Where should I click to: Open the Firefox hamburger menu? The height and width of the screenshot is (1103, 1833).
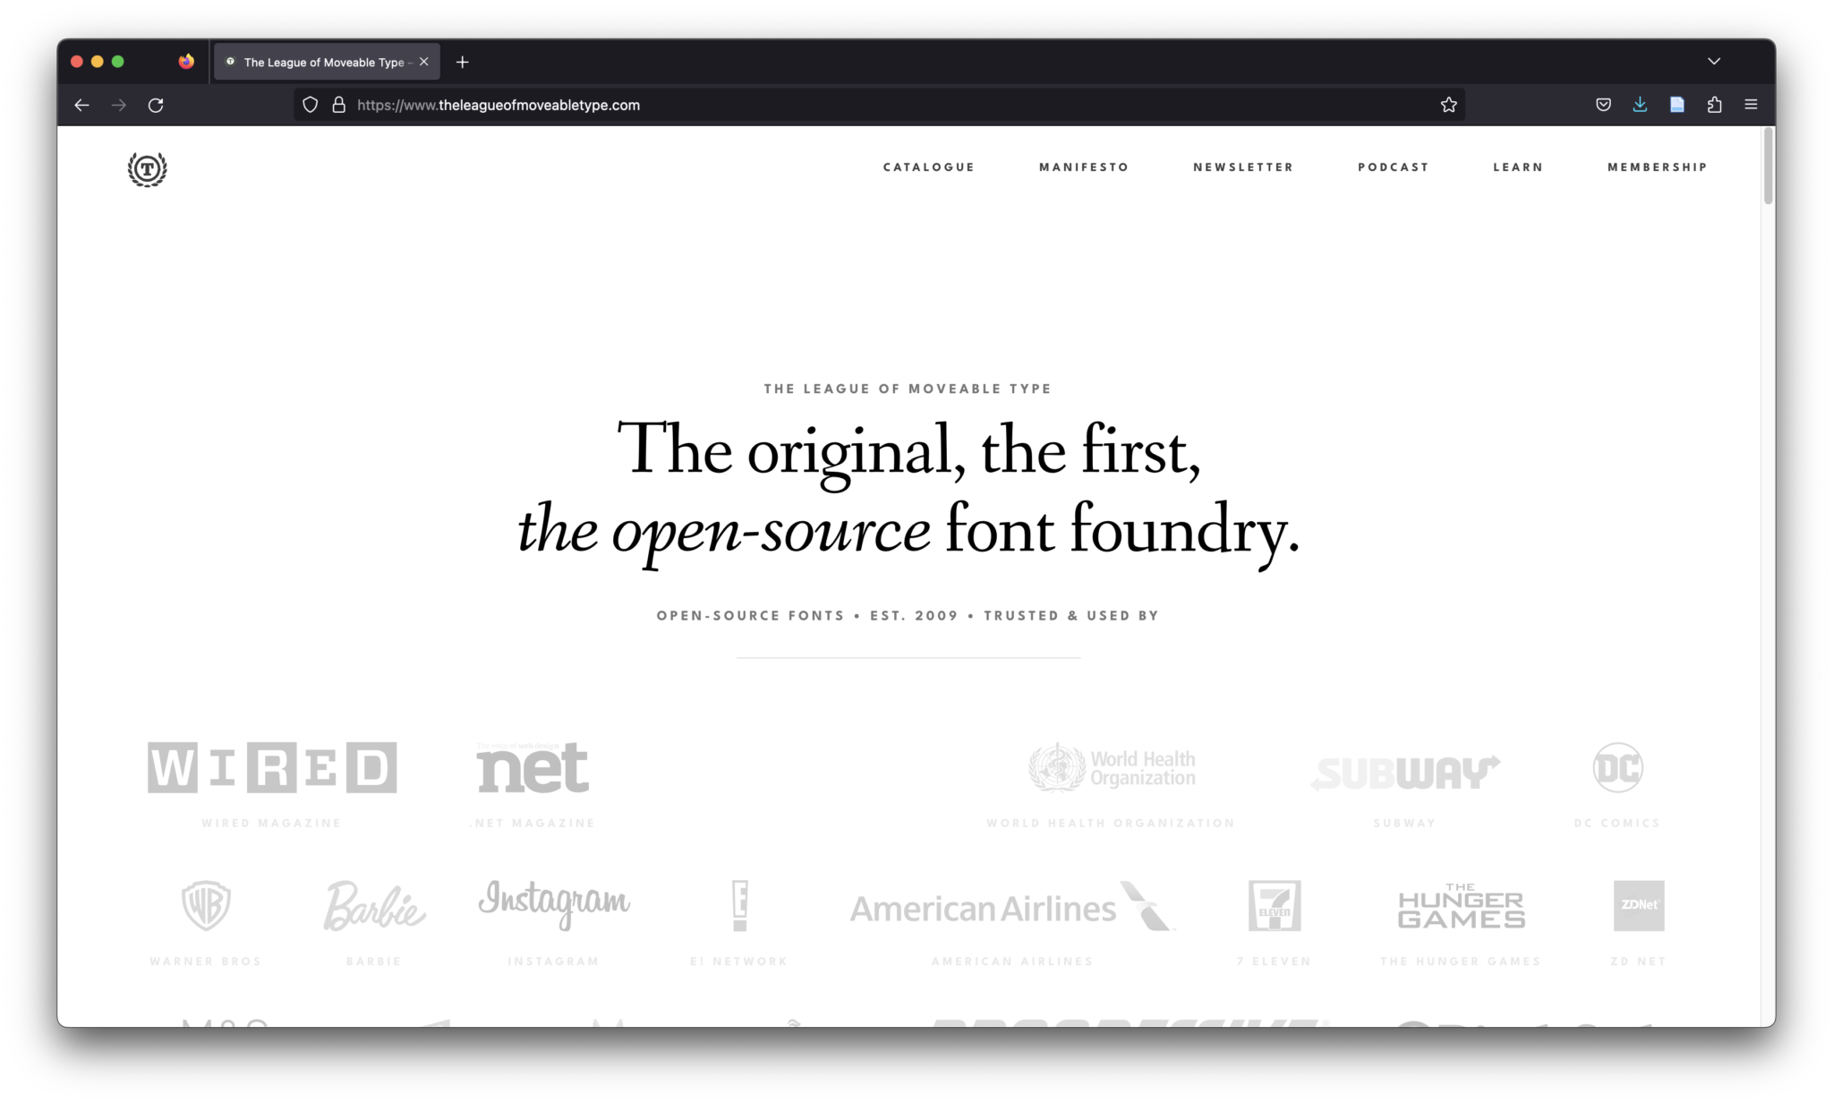click(1751, 105)
